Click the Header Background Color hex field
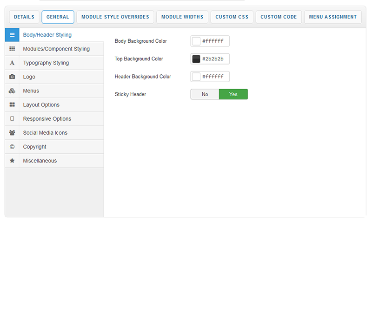The width and height of the screenshot is (372, 313). (214, 77)
